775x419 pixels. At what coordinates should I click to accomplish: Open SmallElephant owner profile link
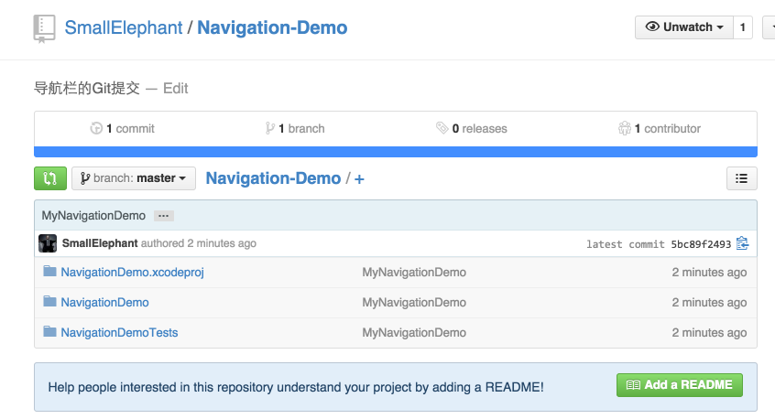coord(123,27)
